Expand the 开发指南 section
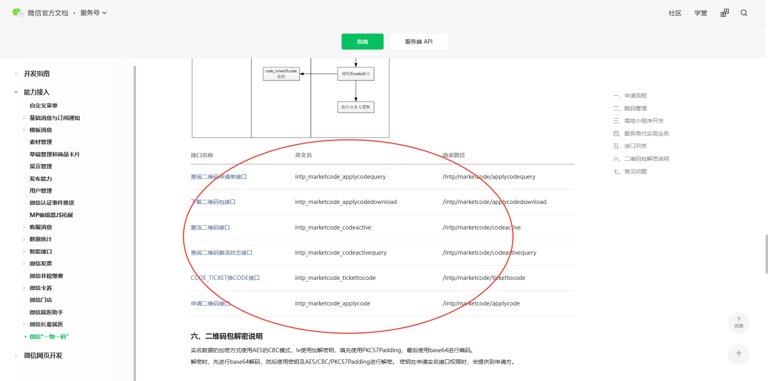This screenshot has width=768, height=381. 16,74
